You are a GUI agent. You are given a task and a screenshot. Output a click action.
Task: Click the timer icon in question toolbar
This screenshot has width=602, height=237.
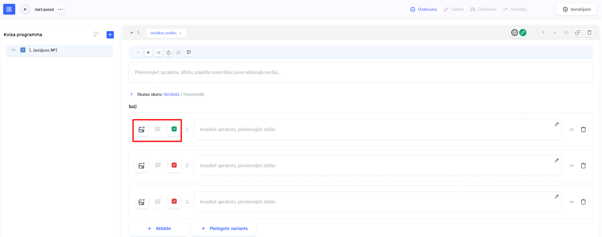169,53
